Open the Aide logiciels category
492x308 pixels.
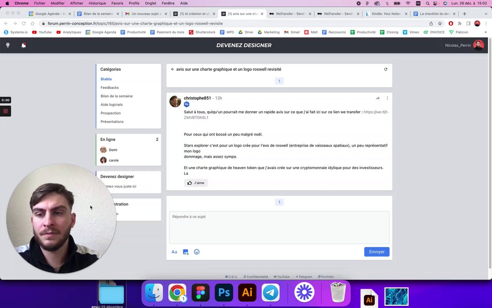pos(111,105)
